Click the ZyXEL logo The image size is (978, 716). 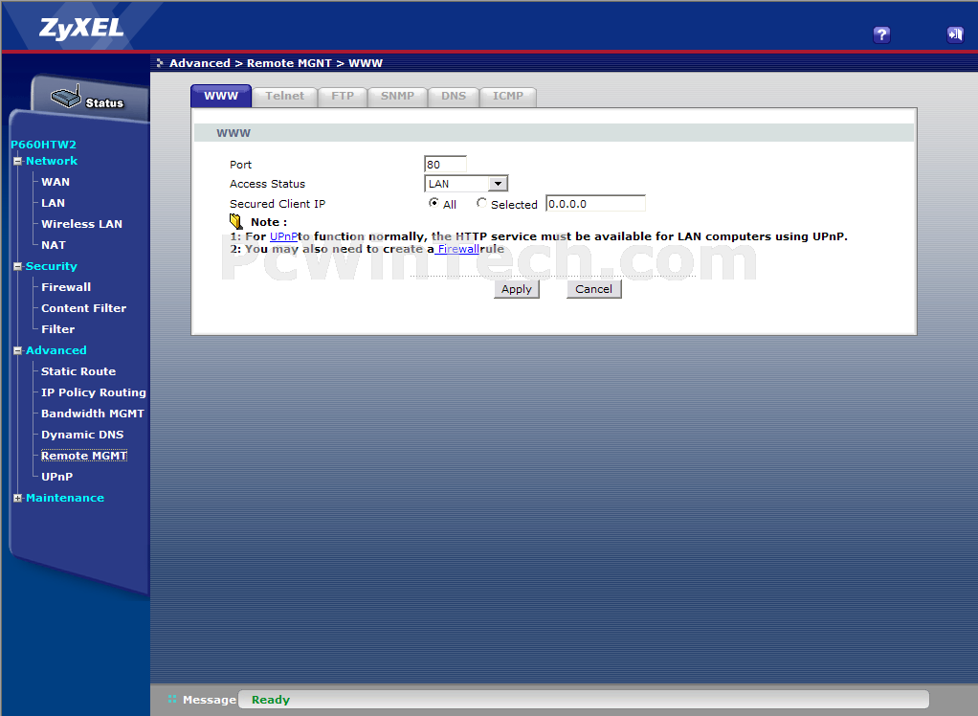click(81, 28)
